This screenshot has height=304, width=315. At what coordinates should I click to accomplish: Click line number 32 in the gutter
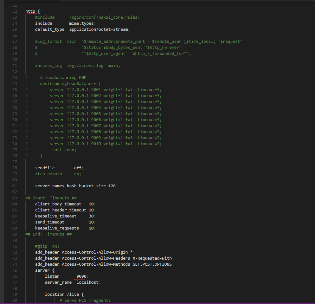point(15,11)
